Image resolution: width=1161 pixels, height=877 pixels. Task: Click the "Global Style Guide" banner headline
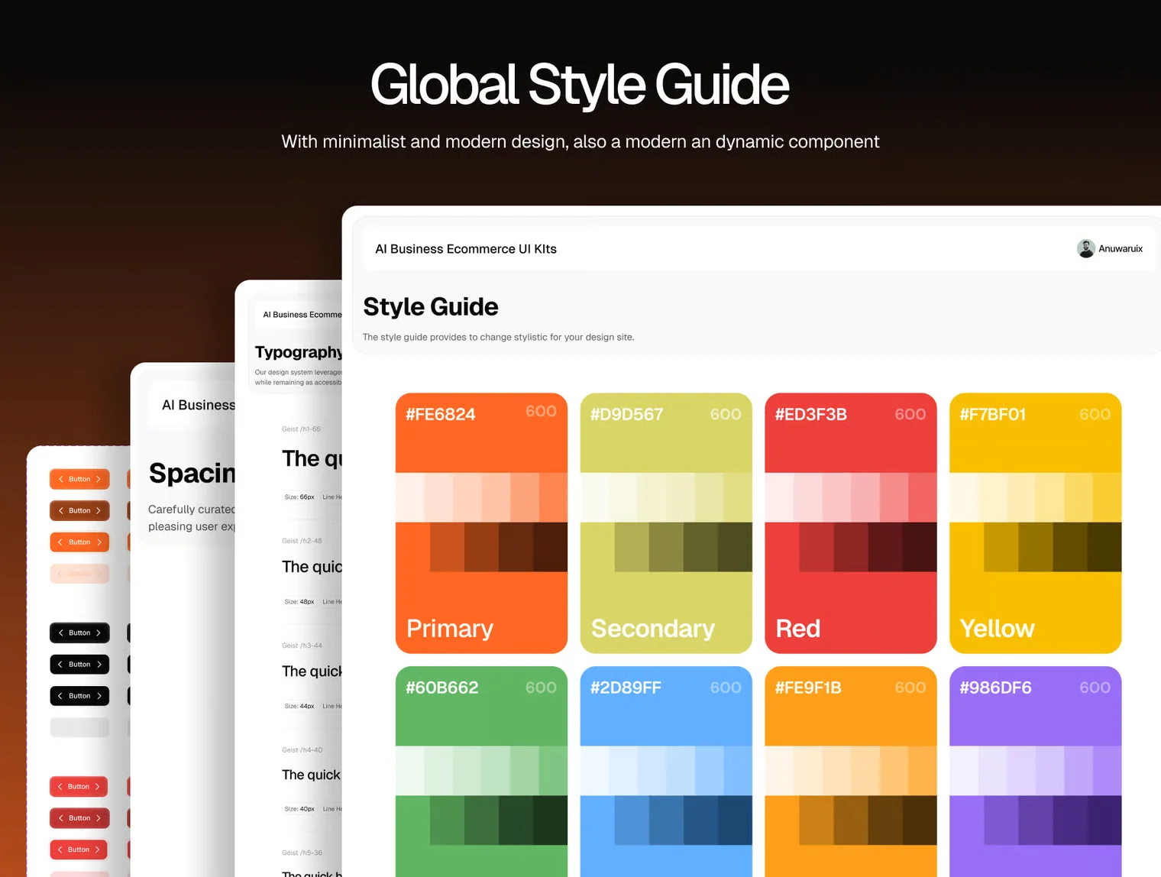tap(580, 85)
